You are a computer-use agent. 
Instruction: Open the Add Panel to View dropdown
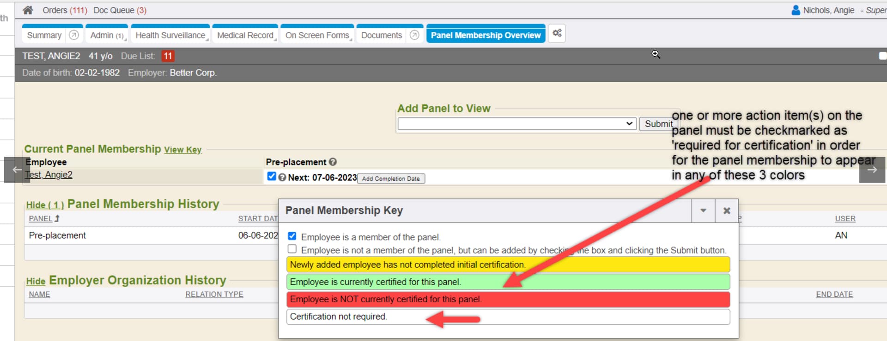[516, 123]
